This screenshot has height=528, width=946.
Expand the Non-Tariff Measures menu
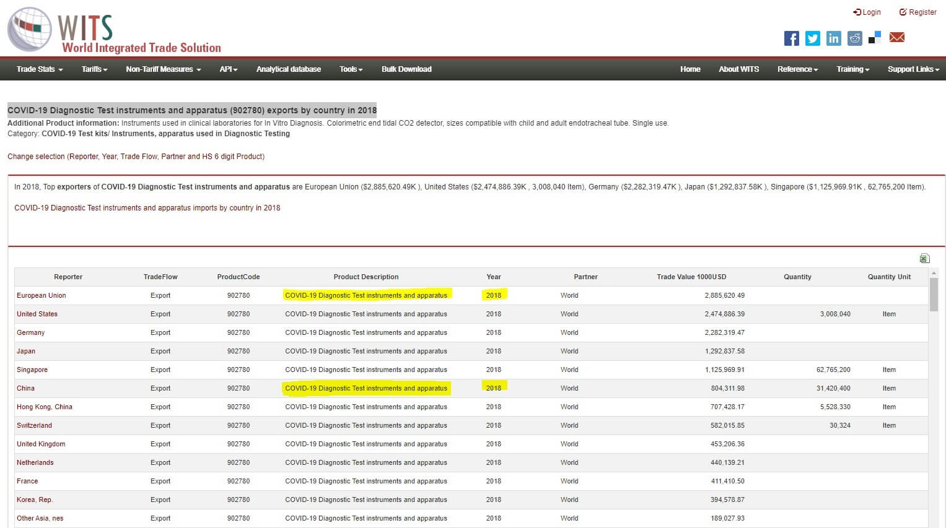pyautogui.click(x=163, y=69)
